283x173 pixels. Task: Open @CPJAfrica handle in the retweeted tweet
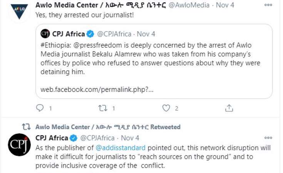pos(97,138)
